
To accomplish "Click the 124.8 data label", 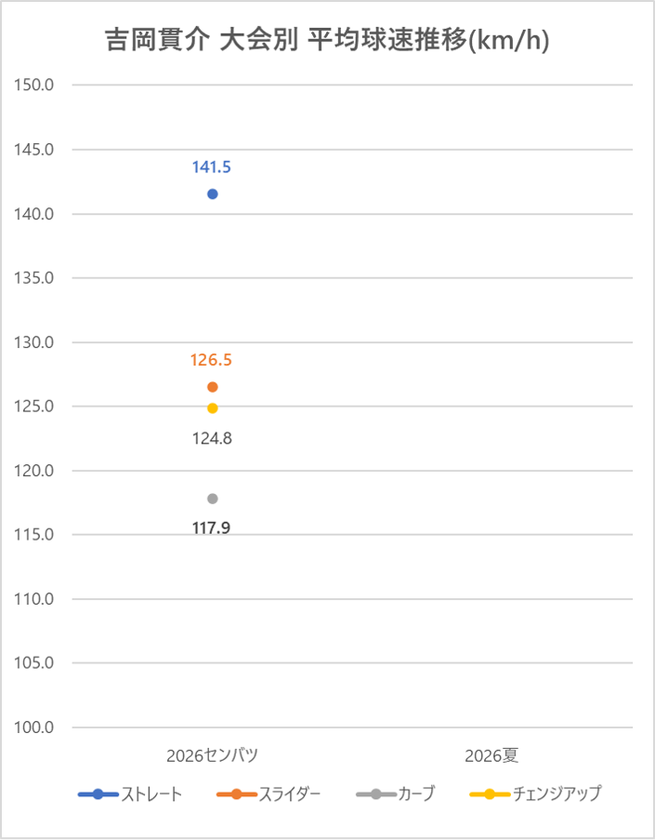I will click(212, 439).
